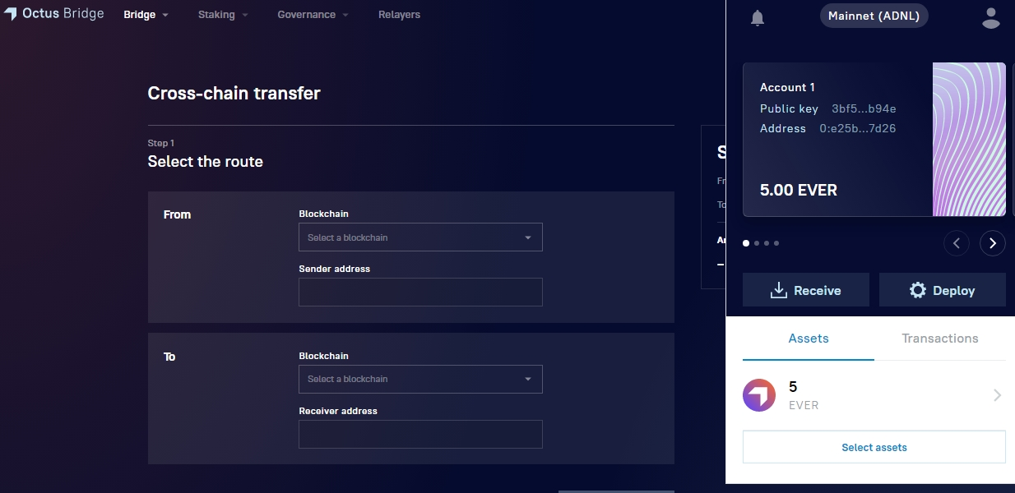Open the Bridge menu
The width and height of the screenshot is (1015, 493).
[146, 15]
